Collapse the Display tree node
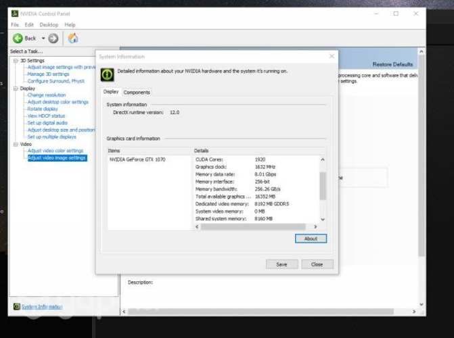Image resolution: width=454 pixels, height=338 pixels. tap(16, 89)
